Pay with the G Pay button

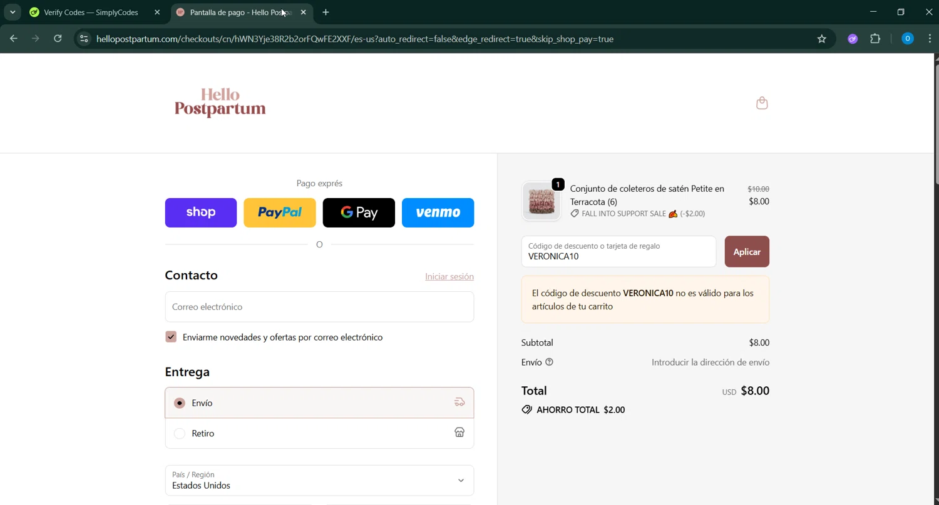click(359, 212)
